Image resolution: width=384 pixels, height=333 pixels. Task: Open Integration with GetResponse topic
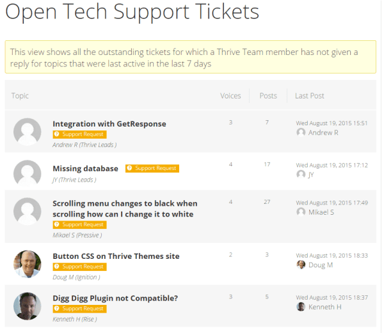(x=109, y=123)
